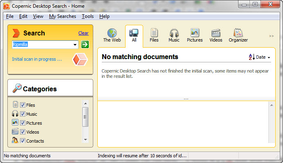This screenshot has height=163, width=283.
Task: Open the Pictures results tab
Action: coord(195,35)
